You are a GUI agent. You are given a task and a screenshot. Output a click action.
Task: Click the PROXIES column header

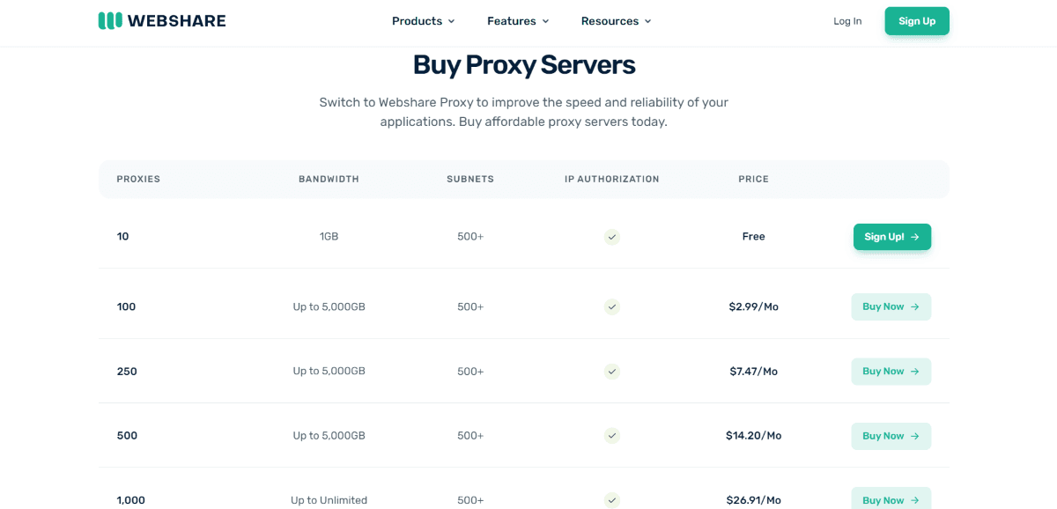pos(138,179)
